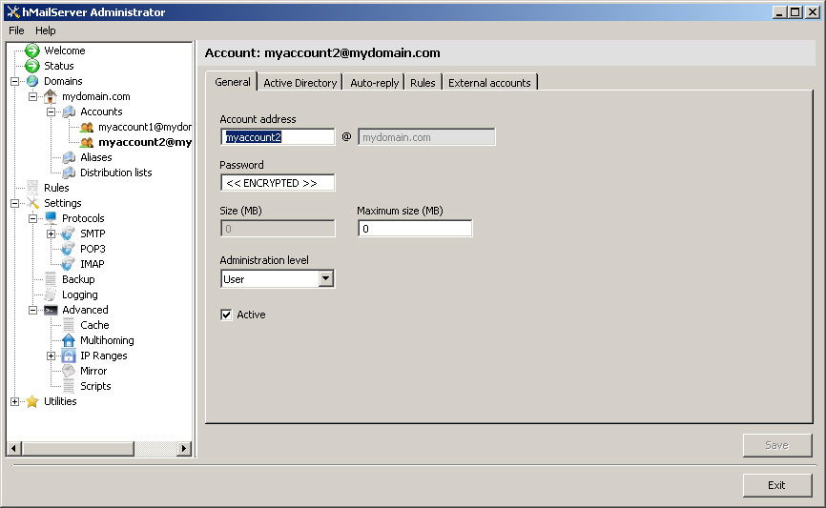826x508 pixels.
Task: Select the Multihoming label in tree
Action: tap(107, 340)
